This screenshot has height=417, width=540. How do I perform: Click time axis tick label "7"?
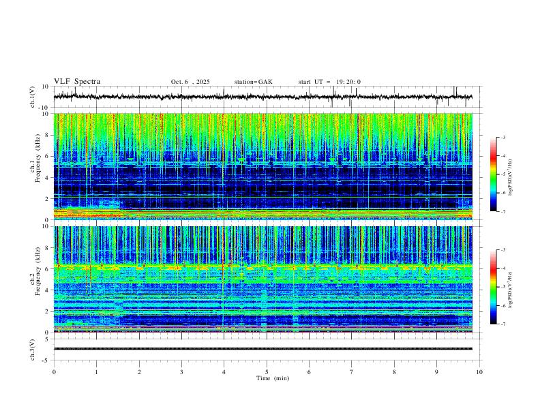coord(352,372)
